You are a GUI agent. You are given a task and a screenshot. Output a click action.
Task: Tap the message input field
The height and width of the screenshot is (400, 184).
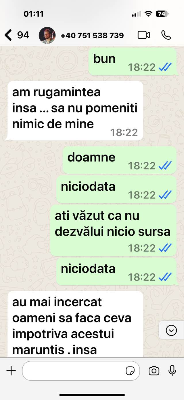[81, 371]
